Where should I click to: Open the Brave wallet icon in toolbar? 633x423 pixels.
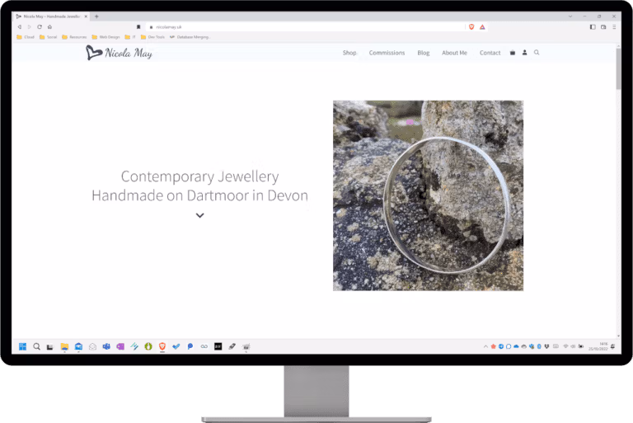[x=603, y=26]
